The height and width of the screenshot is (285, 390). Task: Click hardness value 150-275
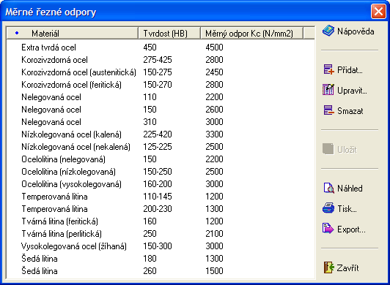(158, 72)
